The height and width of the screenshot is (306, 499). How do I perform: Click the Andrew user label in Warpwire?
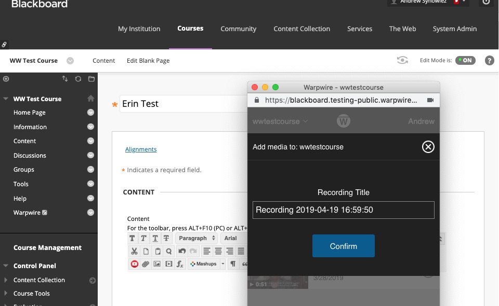point(421,121)
